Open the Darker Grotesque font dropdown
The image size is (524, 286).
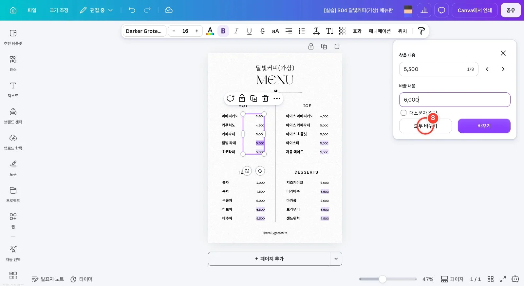pos(144,31)
